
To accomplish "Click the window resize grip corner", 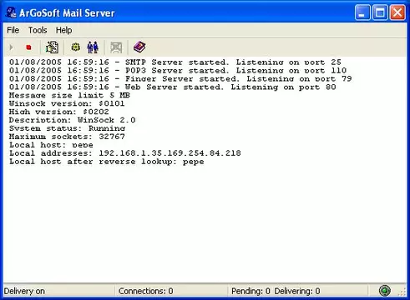I will tap(402, 292).
